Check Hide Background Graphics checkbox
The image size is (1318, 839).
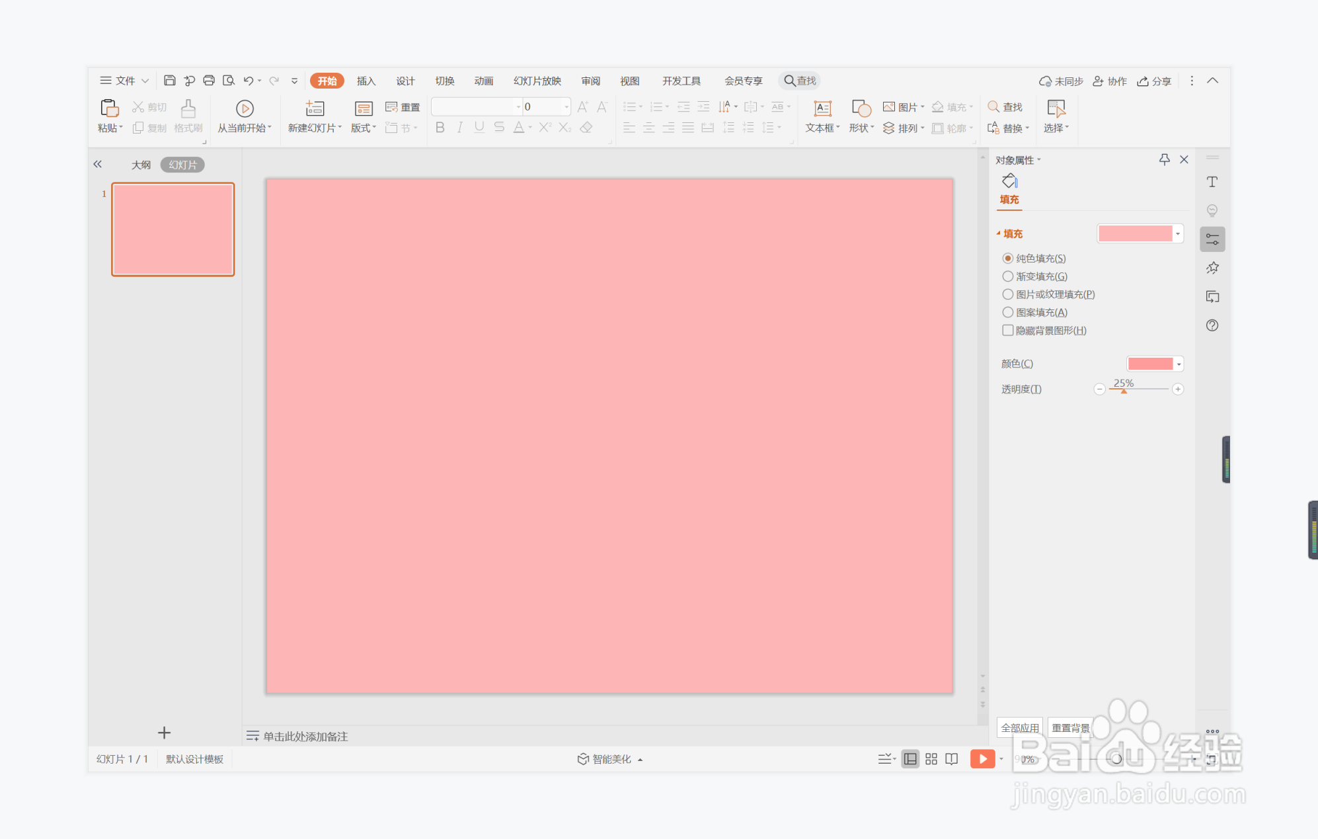(x=1008, y=330)
